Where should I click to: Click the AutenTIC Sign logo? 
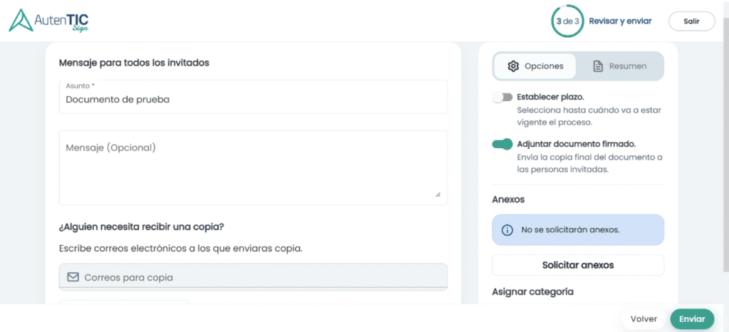[49, 21]
